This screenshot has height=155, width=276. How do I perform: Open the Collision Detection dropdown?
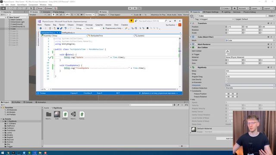coord(250,88)
